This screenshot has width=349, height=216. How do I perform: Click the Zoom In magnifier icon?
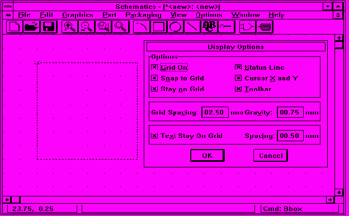[70, 27]
